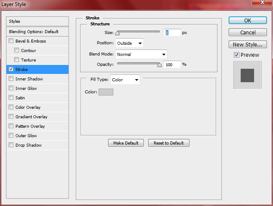This screenshot has height=206, width=273.
Task: Click the Size slider handle
Action: (x=118, y=33)
